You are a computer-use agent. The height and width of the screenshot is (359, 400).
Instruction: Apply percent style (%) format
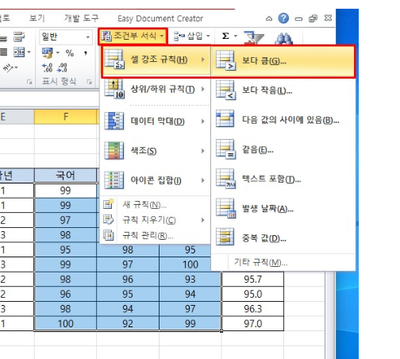70,53
